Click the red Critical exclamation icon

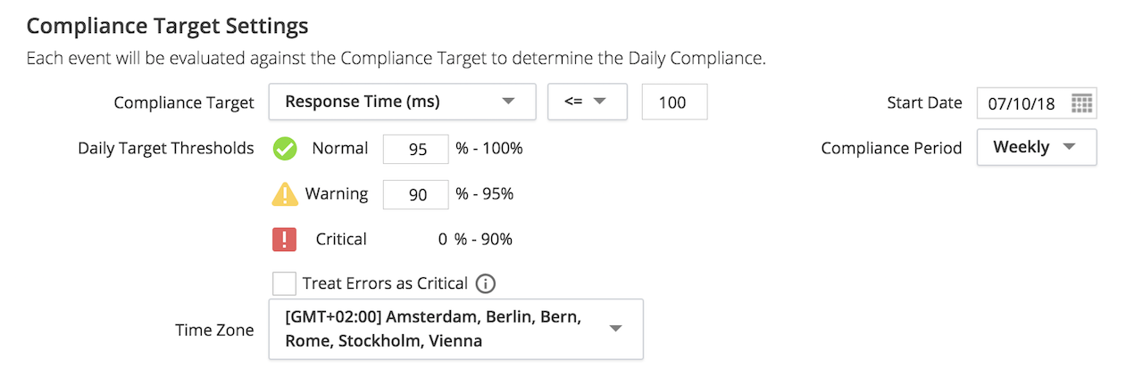(284, 239)
